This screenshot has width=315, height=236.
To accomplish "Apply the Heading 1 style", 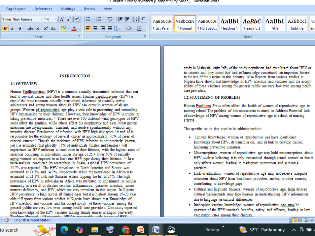I will [230, 24].
